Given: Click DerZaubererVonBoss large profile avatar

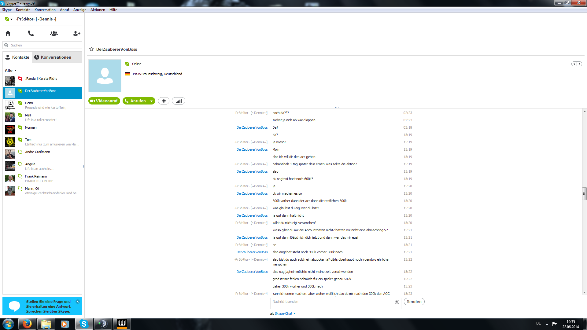Looking at the screenshot, I should 105,76.
